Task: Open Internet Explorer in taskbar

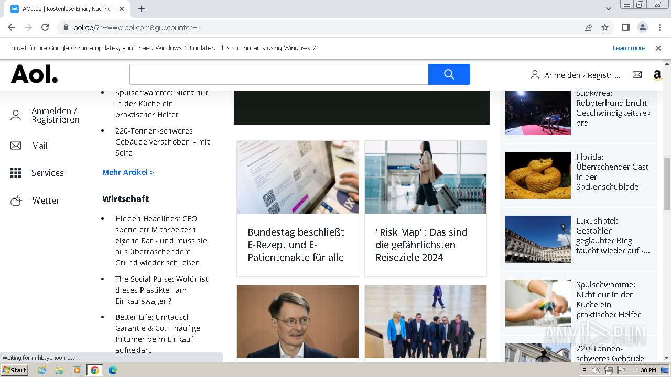Action: tap(41, 370)
